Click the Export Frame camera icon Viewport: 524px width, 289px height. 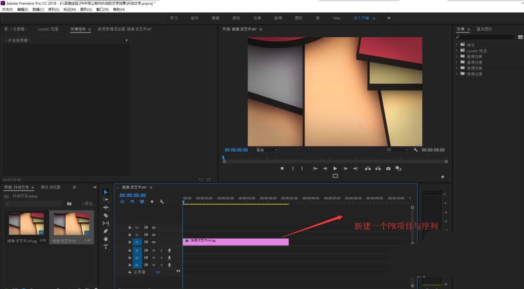(x=388, y=168)
